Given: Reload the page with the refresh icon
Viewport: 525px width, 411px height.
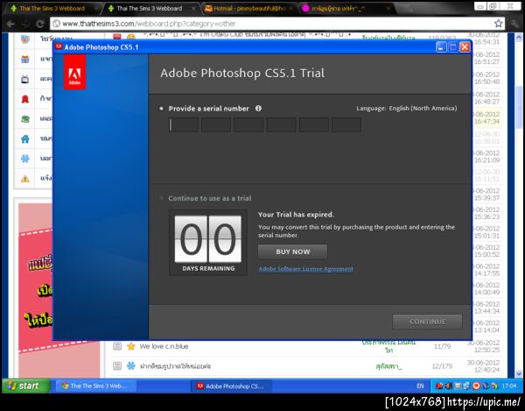Looking at the screenshot, I should (x=40, y=24).
